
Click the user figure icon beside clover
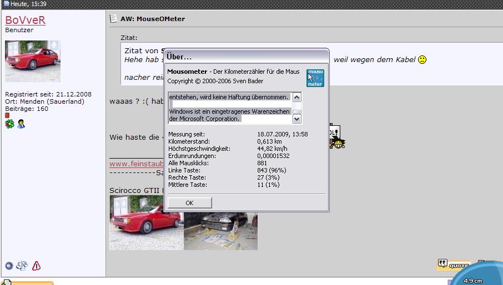pyautogui.click(x=21, y=124)
